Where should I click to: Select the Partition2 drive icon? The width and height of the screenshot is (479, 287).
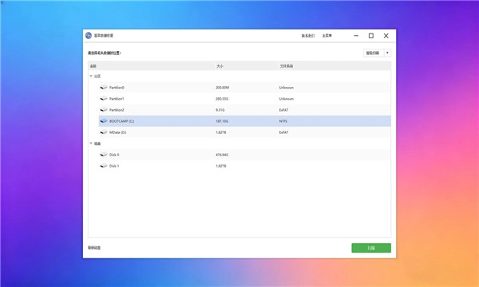(x=104, y=110)
